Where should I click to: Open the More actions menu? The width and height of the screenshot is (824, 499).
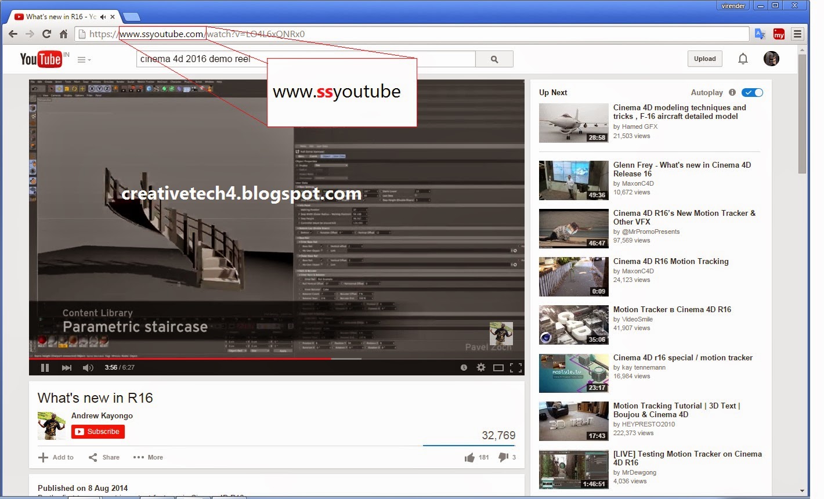pyautogui.click(x=148, y=457)
